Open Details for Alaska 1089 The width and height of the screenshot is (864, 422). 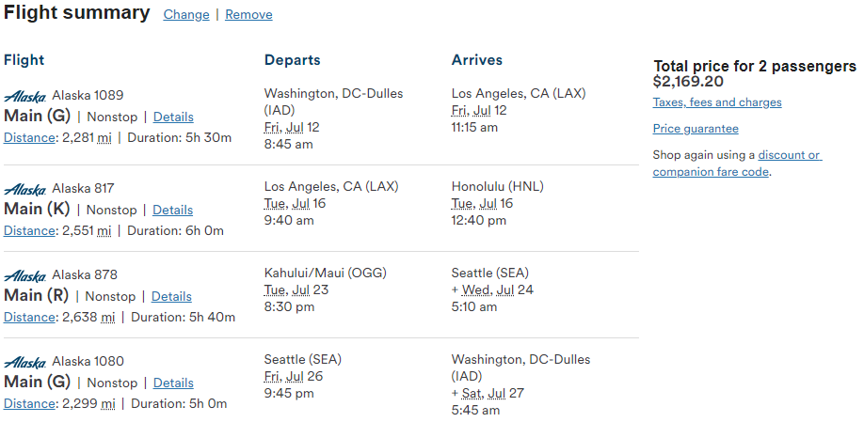tap(173, 117)
